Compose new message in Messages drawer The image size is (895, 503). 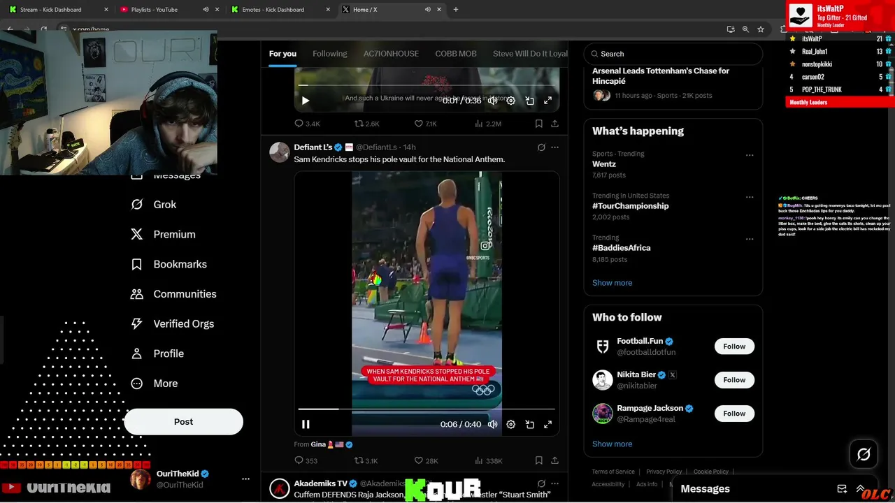tap(842, 489)
